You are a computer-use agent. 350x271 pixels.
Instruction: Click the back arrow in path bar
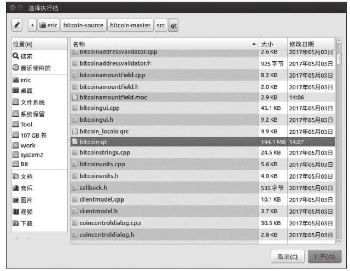pyautogui.click(x=32, y=25)
